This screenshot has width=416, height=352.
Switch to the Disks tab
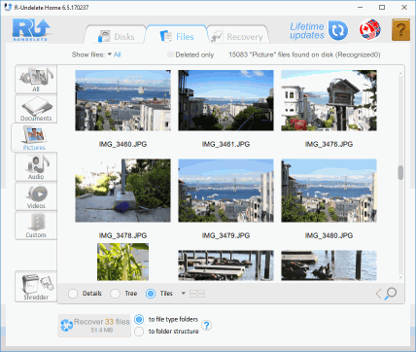[116, 37]
